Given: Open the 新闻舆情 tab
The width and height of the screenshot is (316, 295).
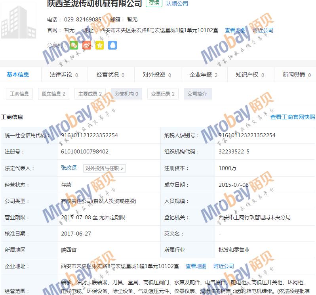Looking at the screenshot, I should click(296, 75).
